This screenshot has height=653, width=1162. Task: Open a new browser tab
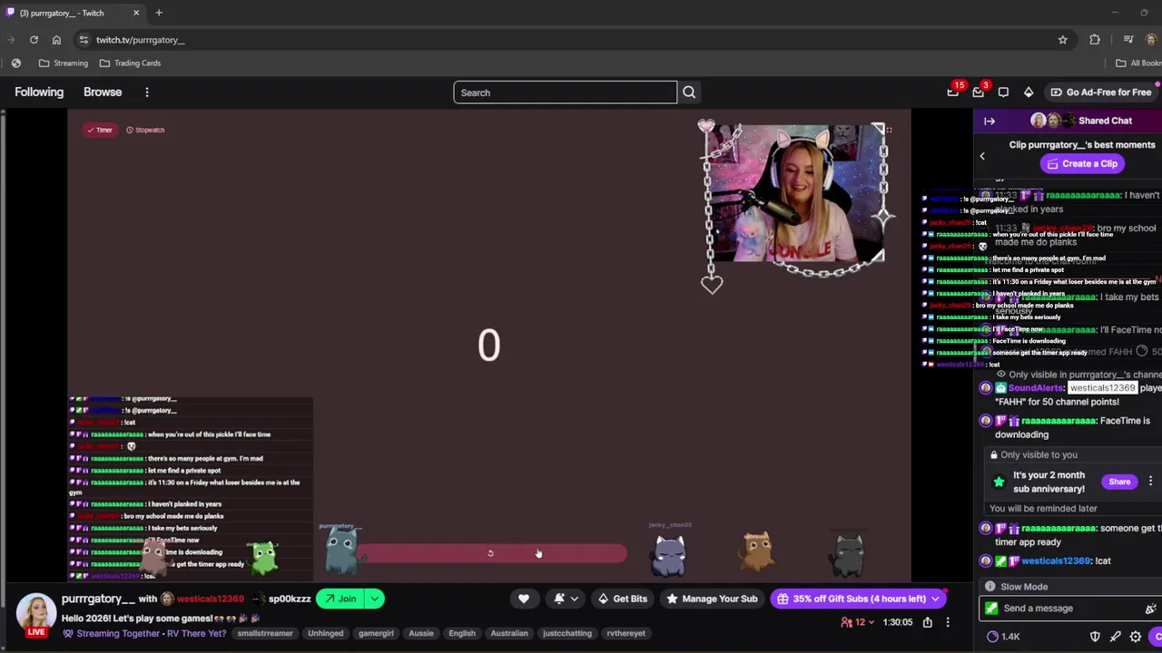[x=159, y=13]
